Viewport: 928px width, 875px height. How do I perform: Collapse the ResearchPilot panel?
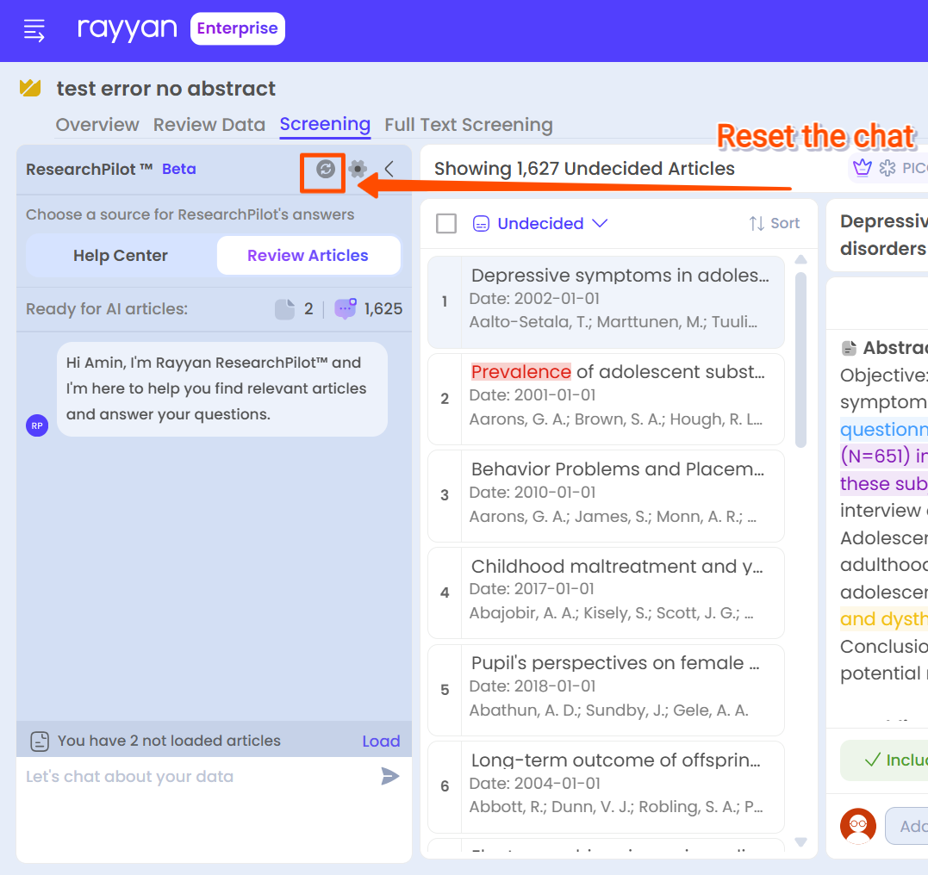click(389, 169)
